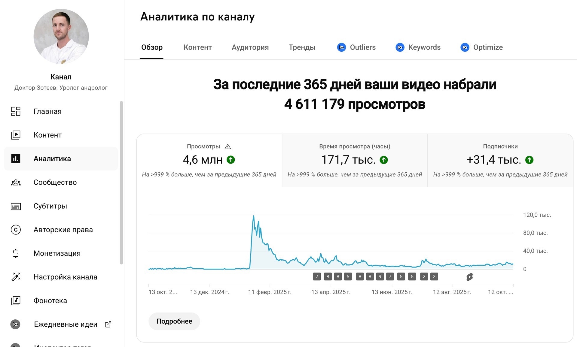Open the Фонотека music library icon
This screenshot has height=347, width=577.
[16, 300]
